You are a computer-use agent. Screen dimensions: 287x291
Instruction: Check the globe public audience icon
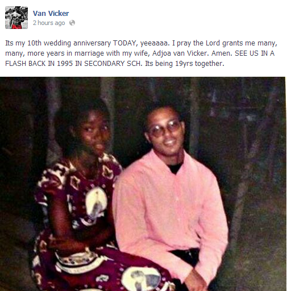(x=72, y=23)
